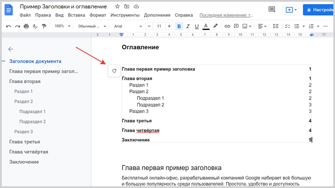335x188 pixels.
Task: Undo the last action
Action: tap(9, 26)
